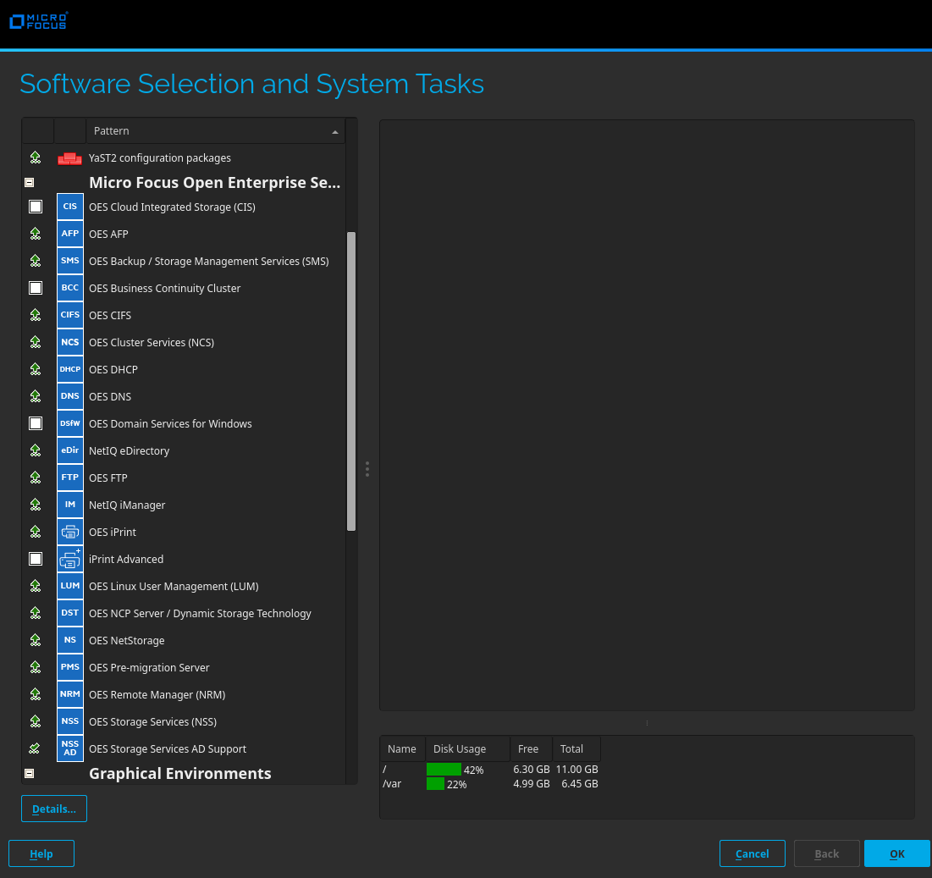Click the eDir pattern icon
Viewport: 932px width, 878px height.
[70, 450]
